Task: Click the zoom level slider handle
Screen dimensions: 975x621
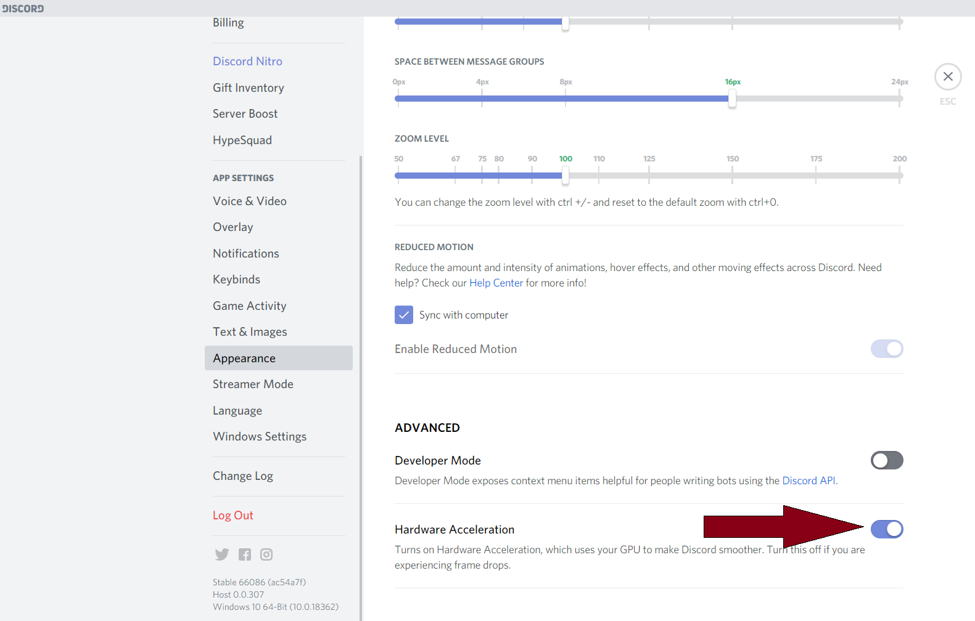Action: coord(565,176)
